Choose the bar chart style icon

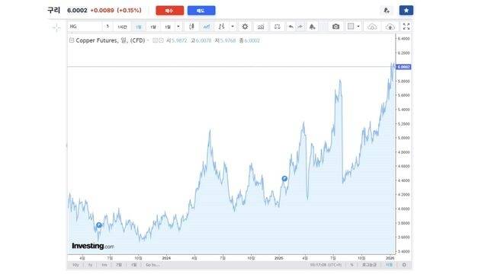click(222, 27)
